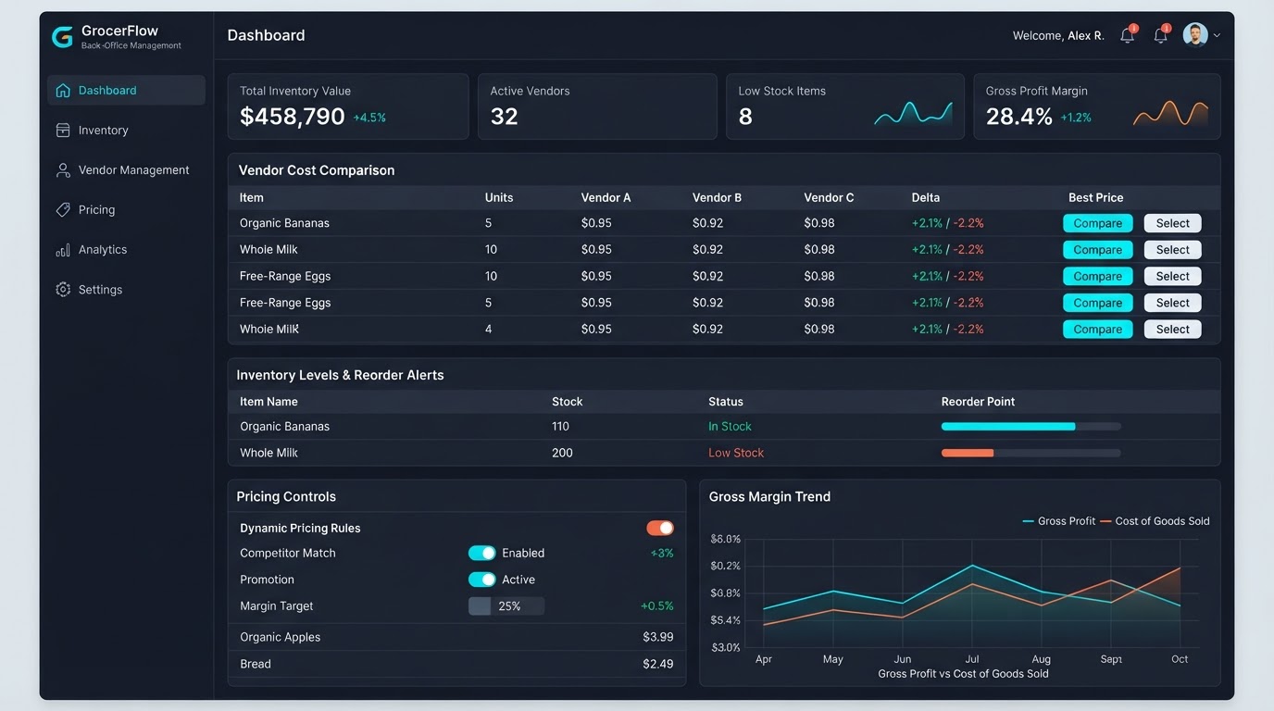Expand the user menu chevron
This screenshot has width=1274, height=711.
tap(1217, 35)
